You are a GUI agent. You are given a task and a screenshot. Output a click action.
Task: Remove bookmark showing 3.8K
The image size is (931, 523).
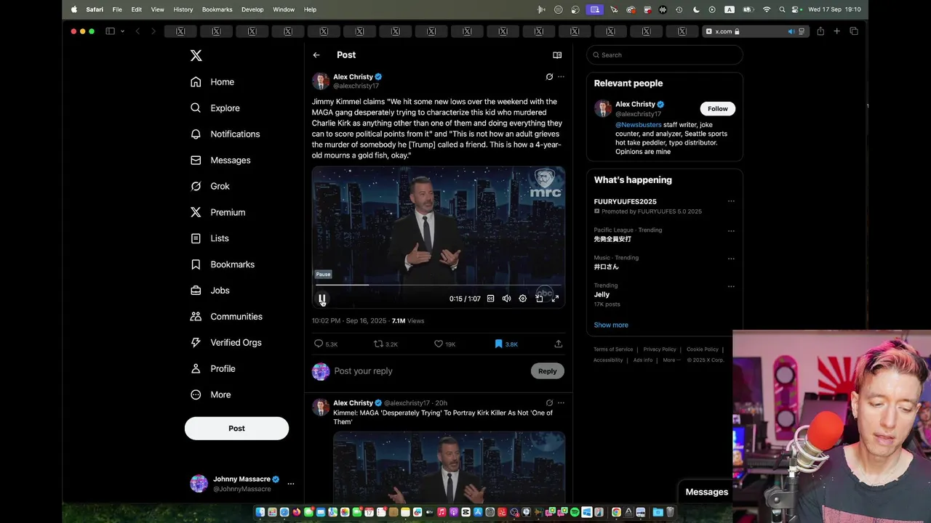(506, 344)
